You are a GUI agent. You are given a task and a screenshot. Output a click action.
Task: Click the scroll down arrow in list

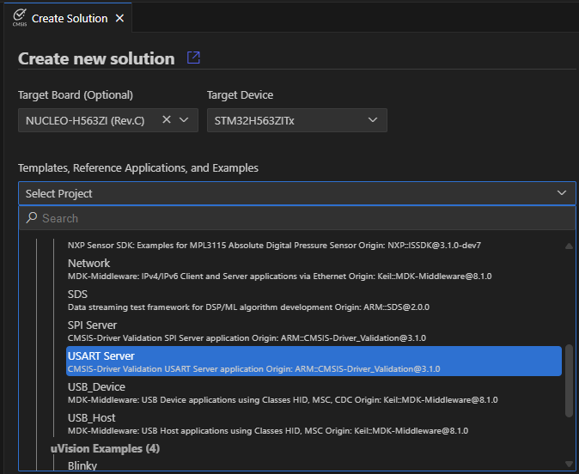(568, 465)
